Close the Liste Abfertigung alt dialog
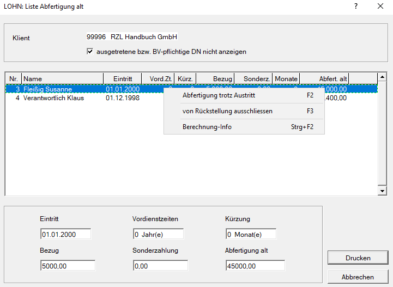Image resolution: width=393 pixels, height=287 pixels. pos(380,7)
